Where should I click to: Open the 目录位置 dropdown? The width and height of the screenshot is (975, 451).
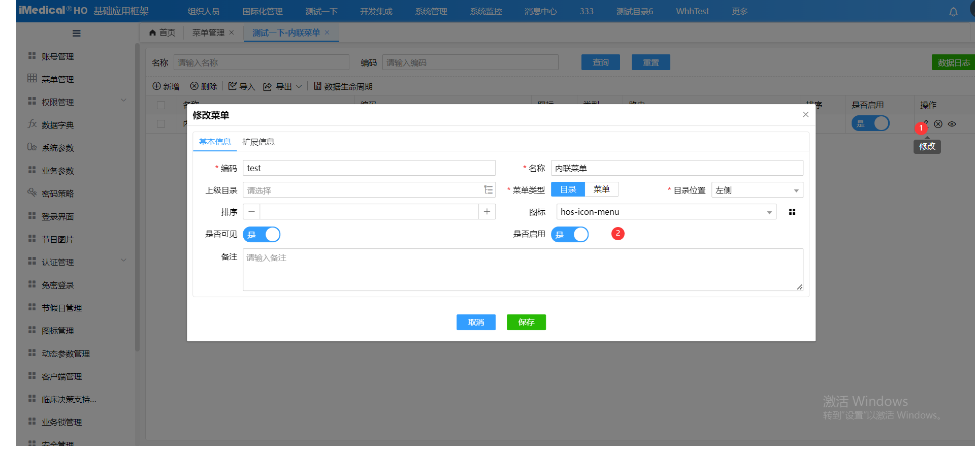(757, 190)
